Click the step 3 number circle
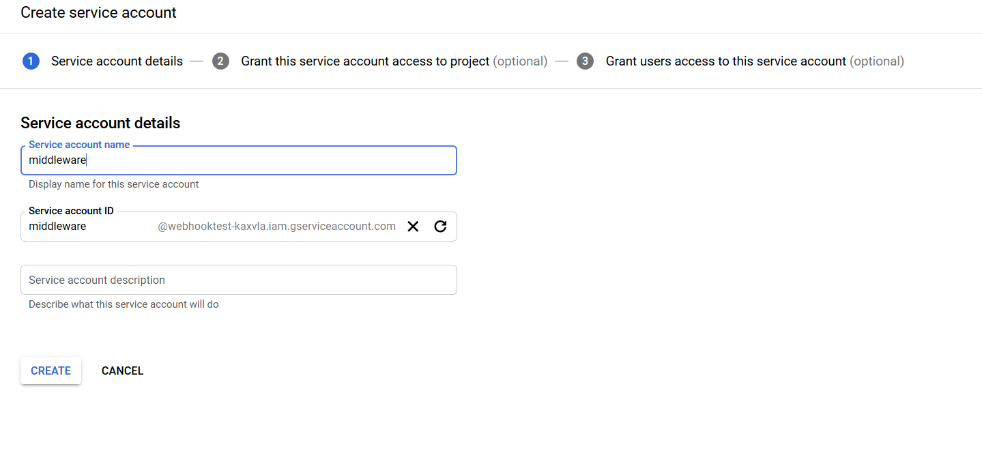 point(585,61)
